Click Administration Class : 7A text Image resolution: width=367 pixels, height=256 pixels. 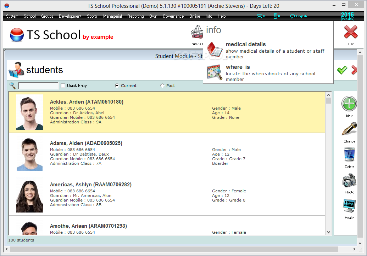[76, 163]
